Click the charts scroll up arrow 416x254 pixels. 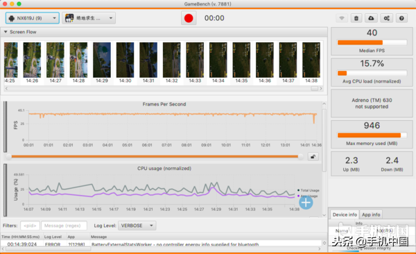[x=324, y=103]
